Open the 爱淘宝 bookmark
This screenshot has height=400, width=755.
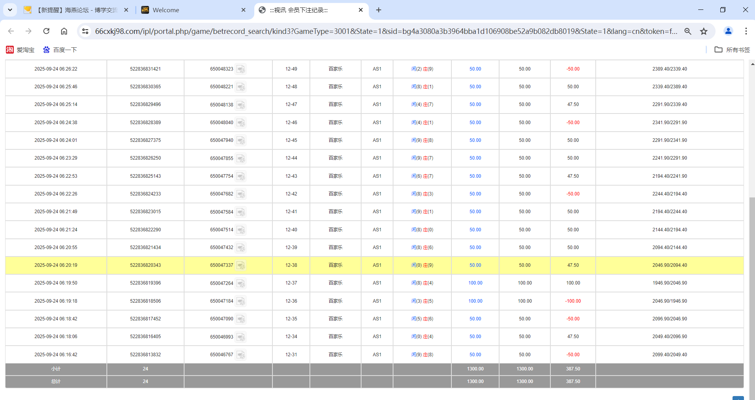21,50
